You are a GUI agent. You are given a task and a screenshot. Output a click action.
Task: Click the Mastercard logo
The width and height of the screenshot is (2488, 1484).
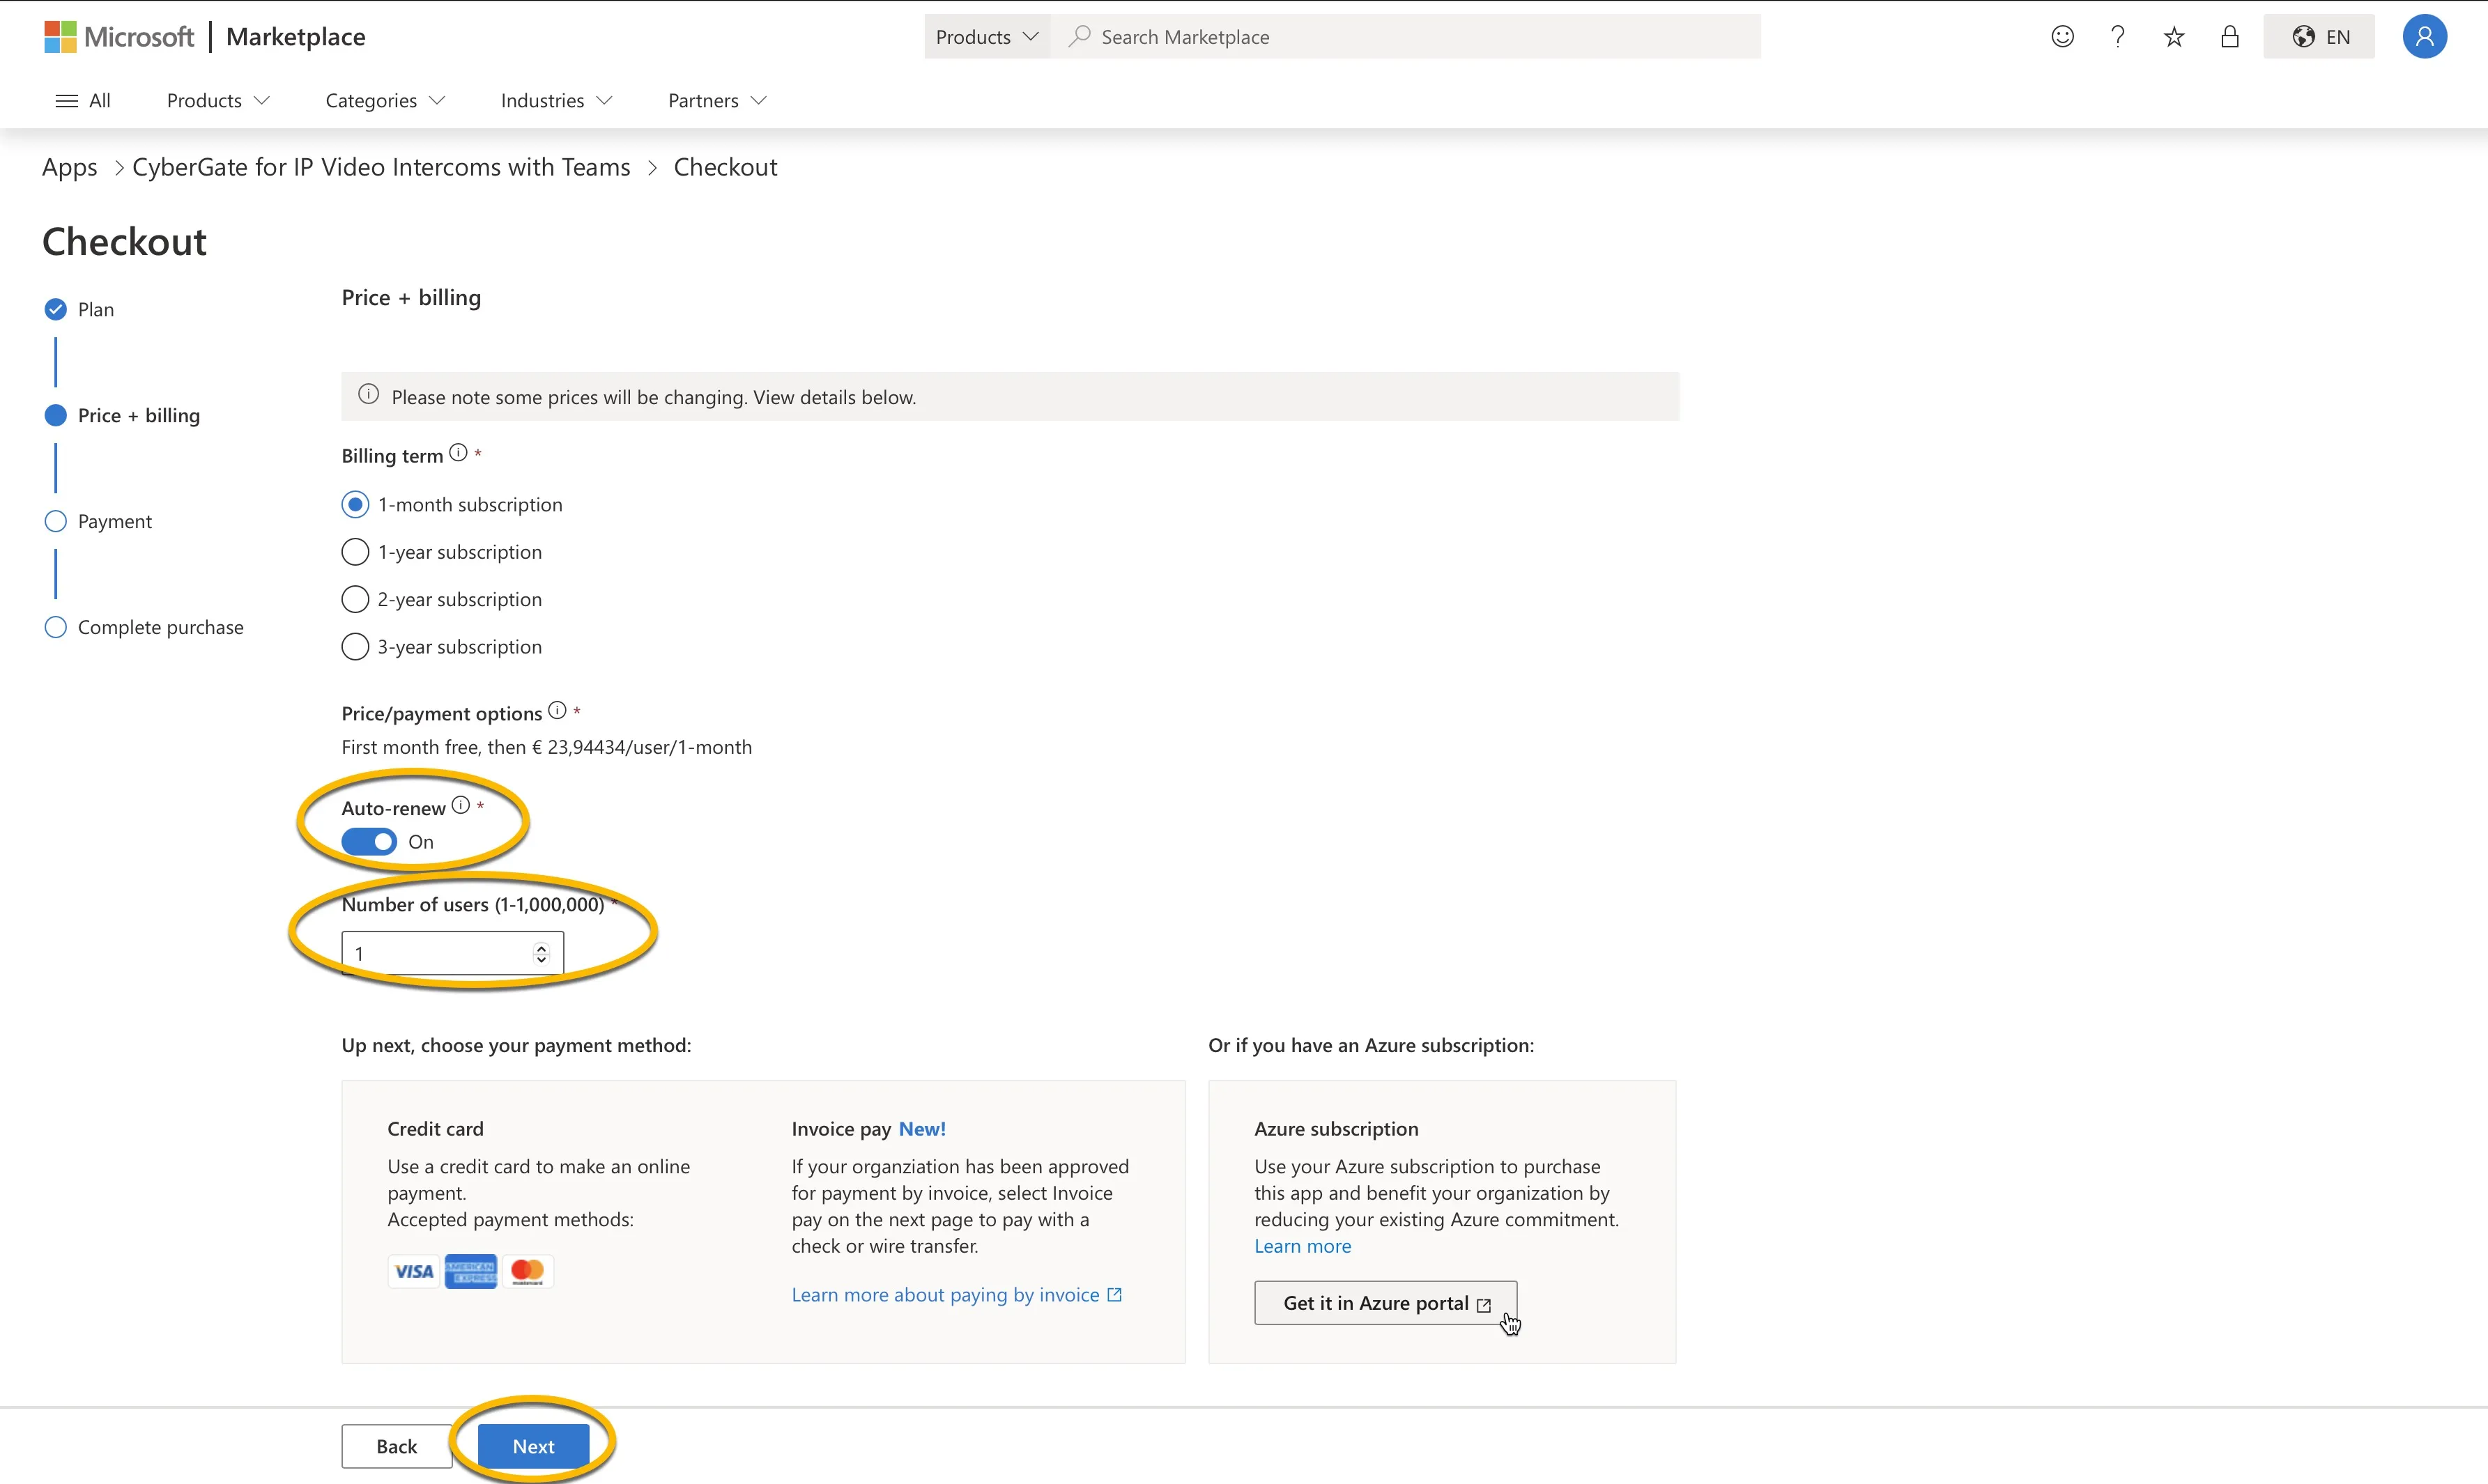[527, 1271]
